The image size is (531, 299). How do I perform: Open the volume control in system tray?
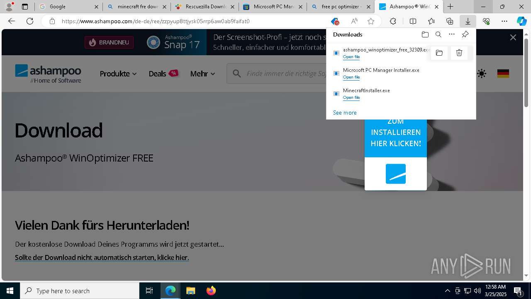click(477, 291)
